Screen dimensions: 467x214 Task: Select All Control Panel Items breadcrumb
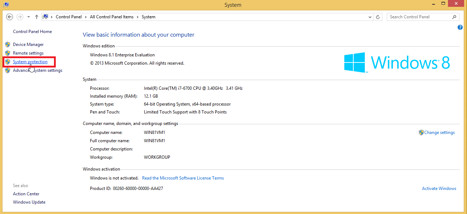click(112, 17)
